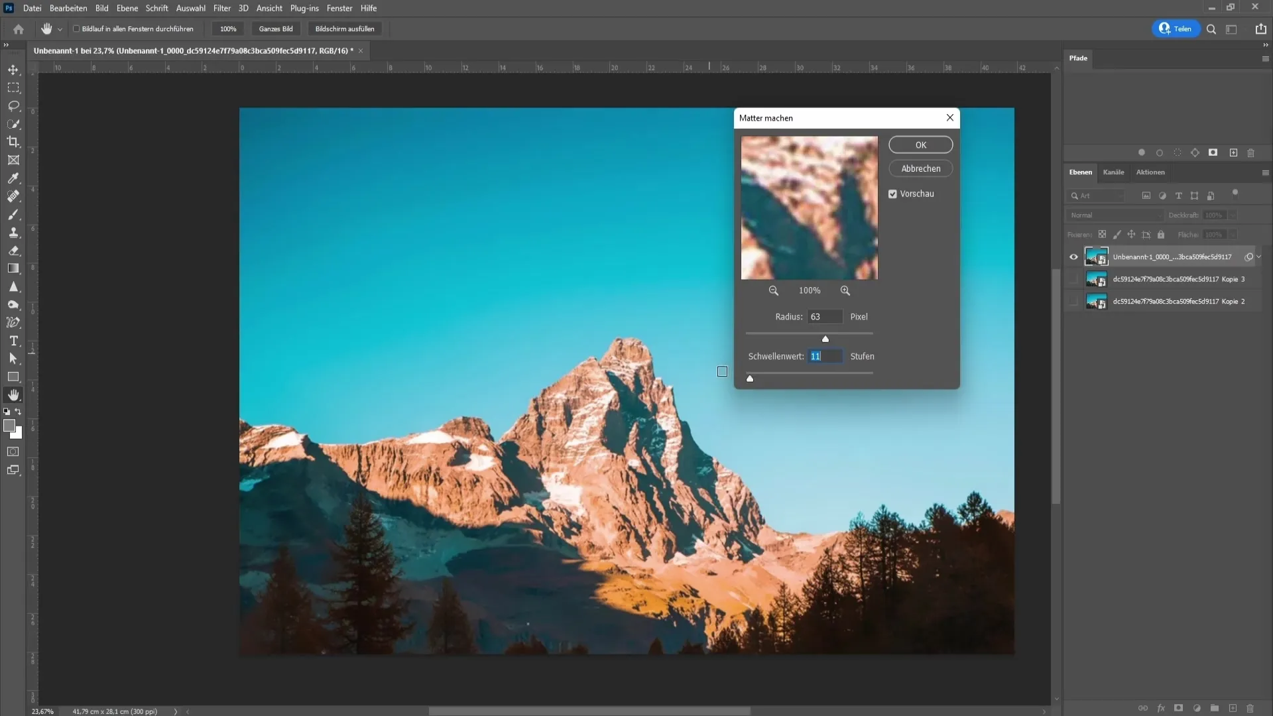Toggle lock transparent pixels
The image size is (1273, 716).
click(1102, 235)
